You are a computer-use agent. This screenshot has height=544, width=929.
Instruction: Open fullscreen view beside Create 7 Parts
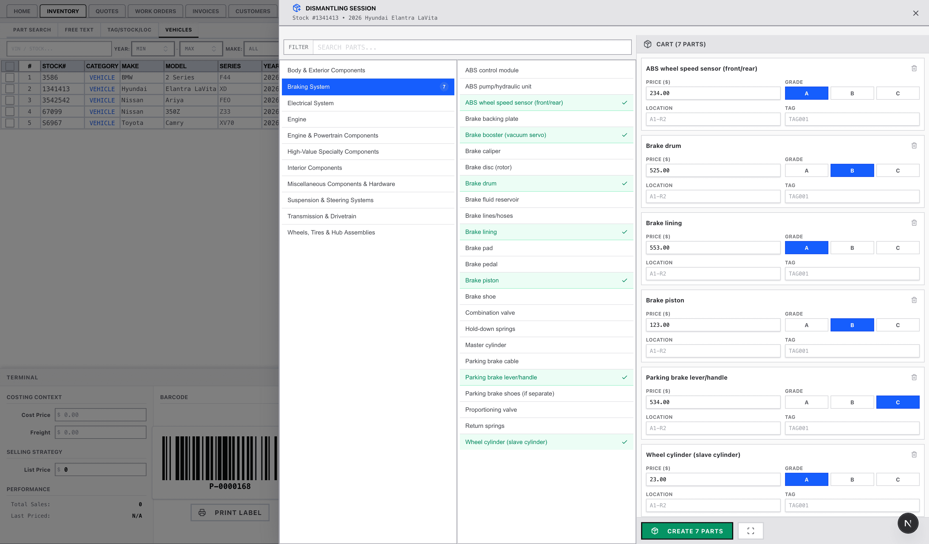point(751,531)
